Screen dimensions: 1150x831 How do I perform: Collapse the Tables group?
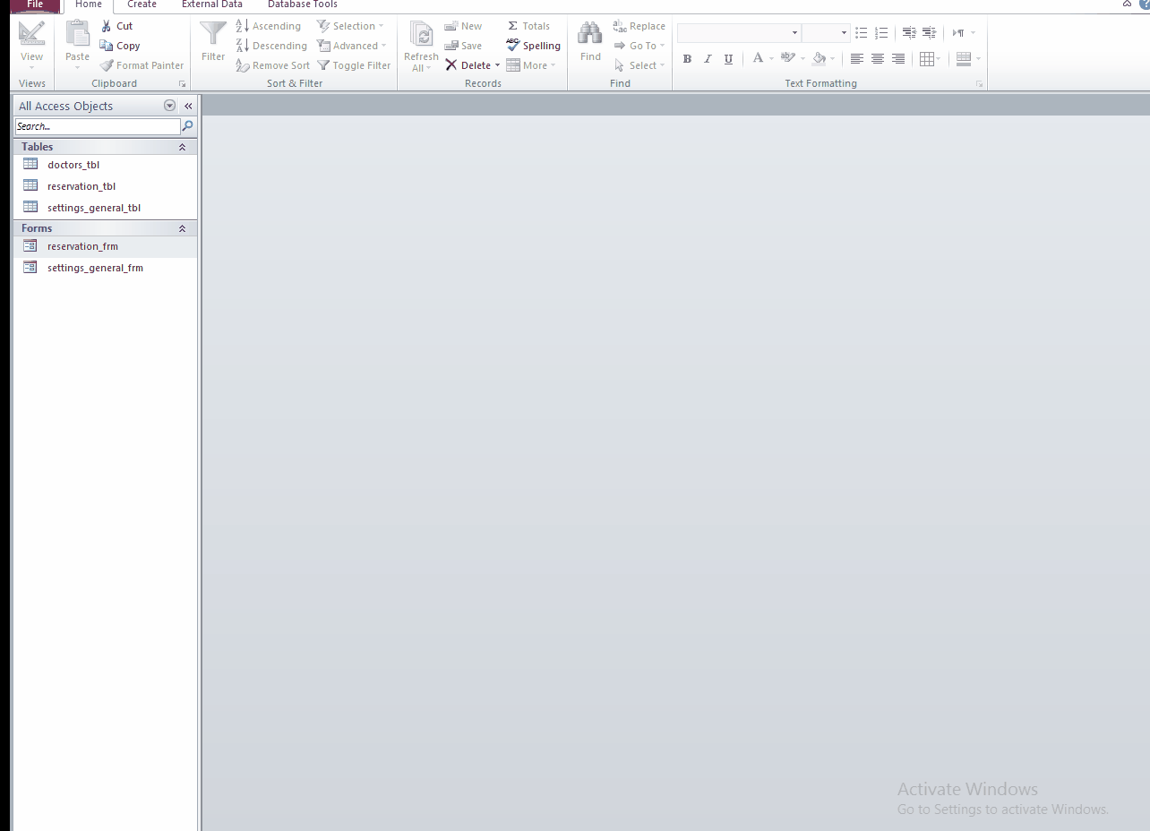coord(183,147)
